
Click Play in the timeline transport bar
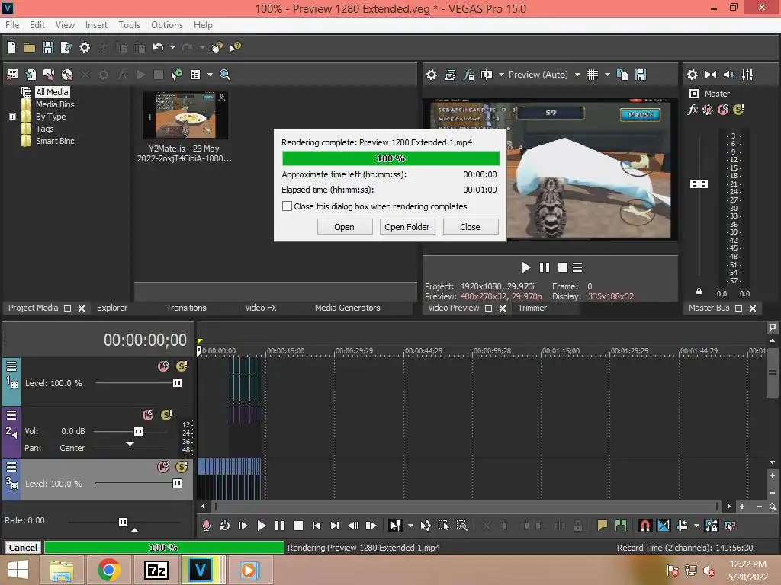coord(261,526)
